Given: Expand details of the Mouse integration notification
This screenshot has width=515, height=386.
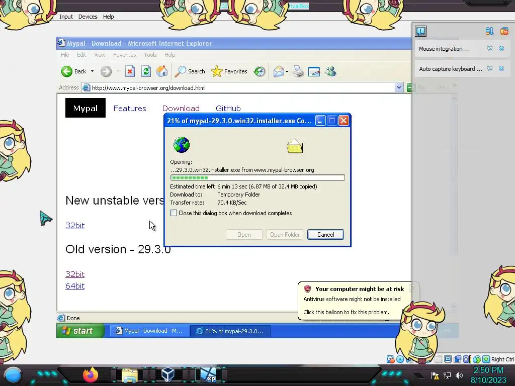Looking at the screenshot, I should (x=490, y=49).
